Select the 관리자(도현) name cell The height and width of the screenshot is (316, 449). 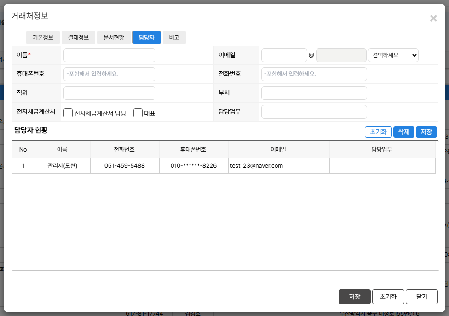(63, 166)
